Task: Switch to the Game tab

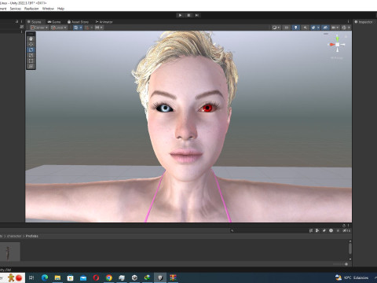Action: pos(54,22)
